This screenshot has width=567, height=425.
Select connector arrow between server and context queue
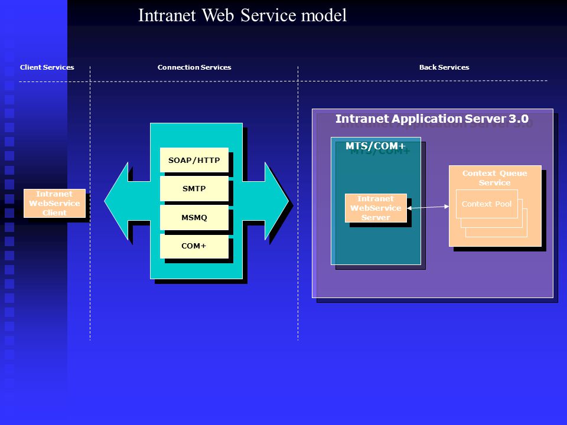coord(428,207)
